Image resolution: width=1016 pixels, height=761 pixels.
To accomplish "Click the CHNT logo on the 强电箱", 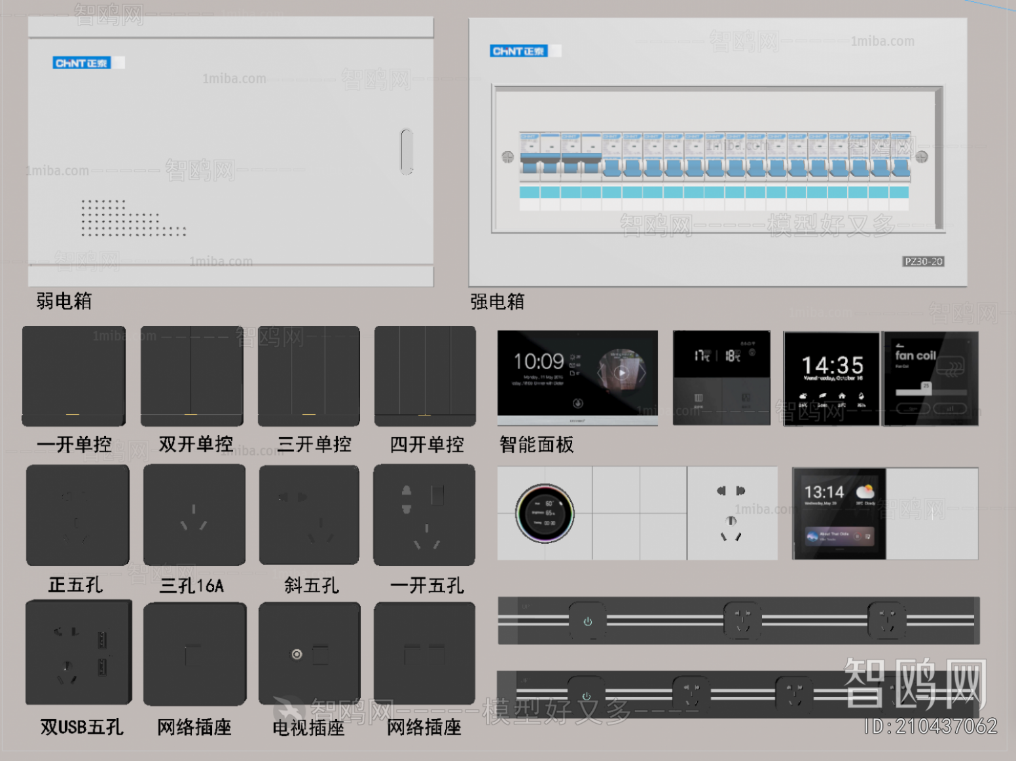I will point(519,51).
